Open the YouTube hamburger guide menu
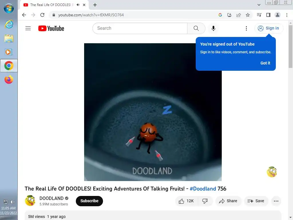The height and width of the screenshot is (220, 293). point(28,28)
